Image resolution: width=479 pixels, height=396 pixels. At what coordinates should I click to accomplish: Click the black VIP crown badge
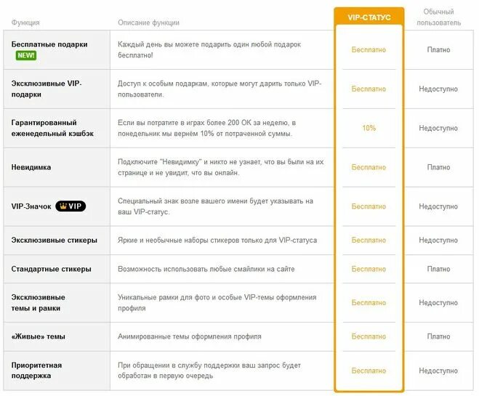(71, 206)
